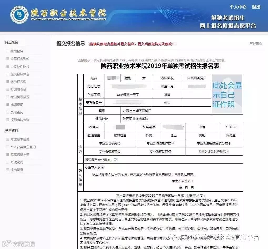Go to 填写报考资料 sidebar item
268x249 pixels.
click(x=20, y=59)
